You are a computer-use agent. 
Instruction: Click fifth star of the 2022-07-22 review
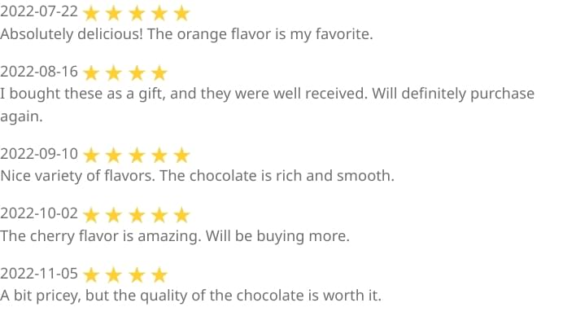click(181, 14)
